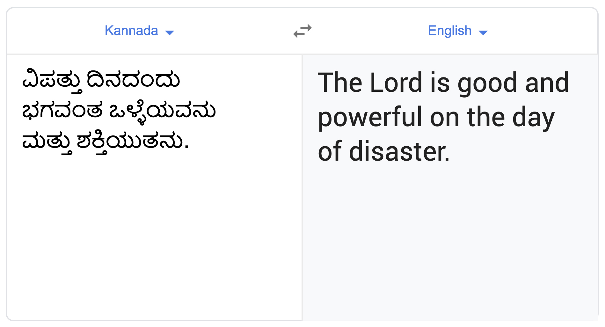Click the word "Lord" in the translation

point(396,83)
